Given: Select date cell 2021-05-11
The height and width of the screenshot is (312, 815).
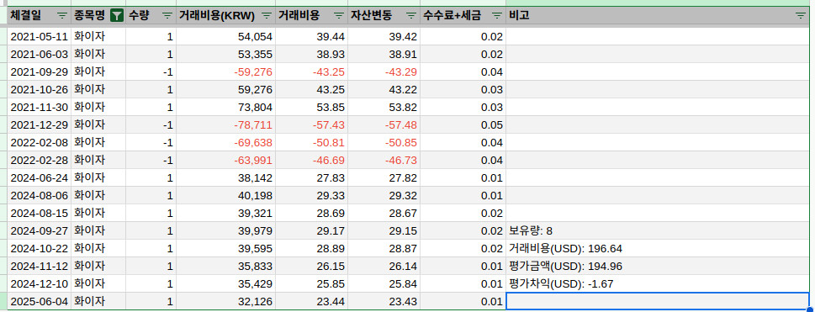Looking at the screenshot, I should 40,36.
